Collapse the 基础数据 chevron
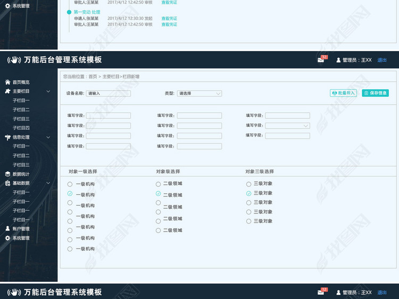This screenshot has height=299, width=399. coord(48,183)
